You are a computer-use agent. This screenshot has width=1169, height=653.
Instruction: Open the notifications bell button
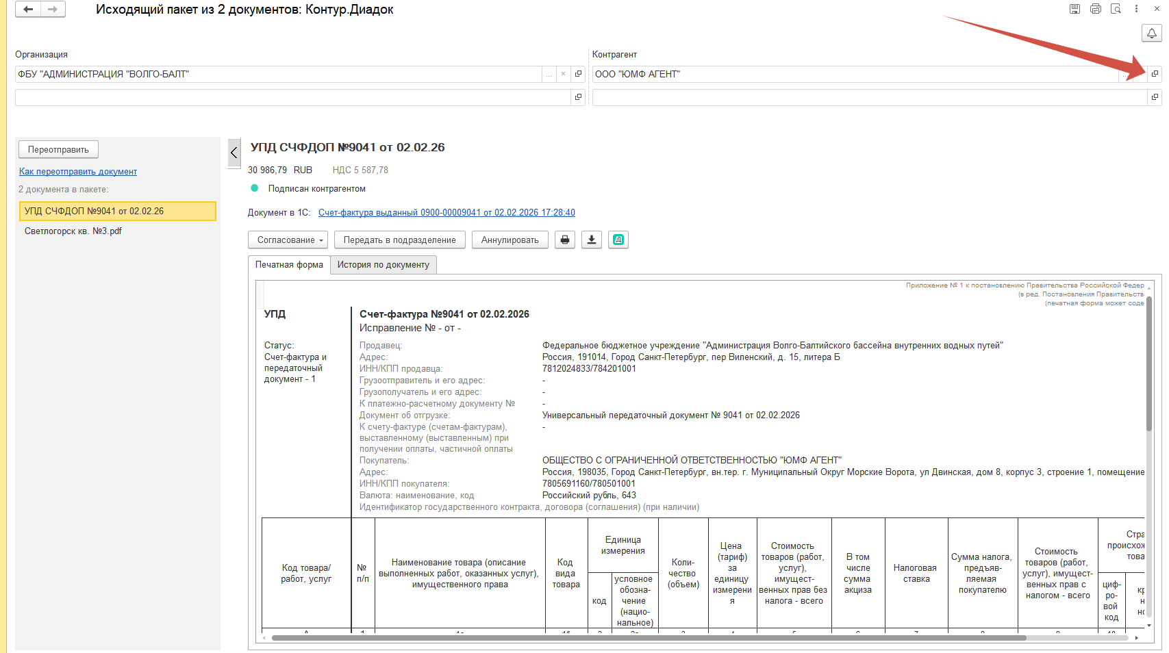tap(1151, 33)
